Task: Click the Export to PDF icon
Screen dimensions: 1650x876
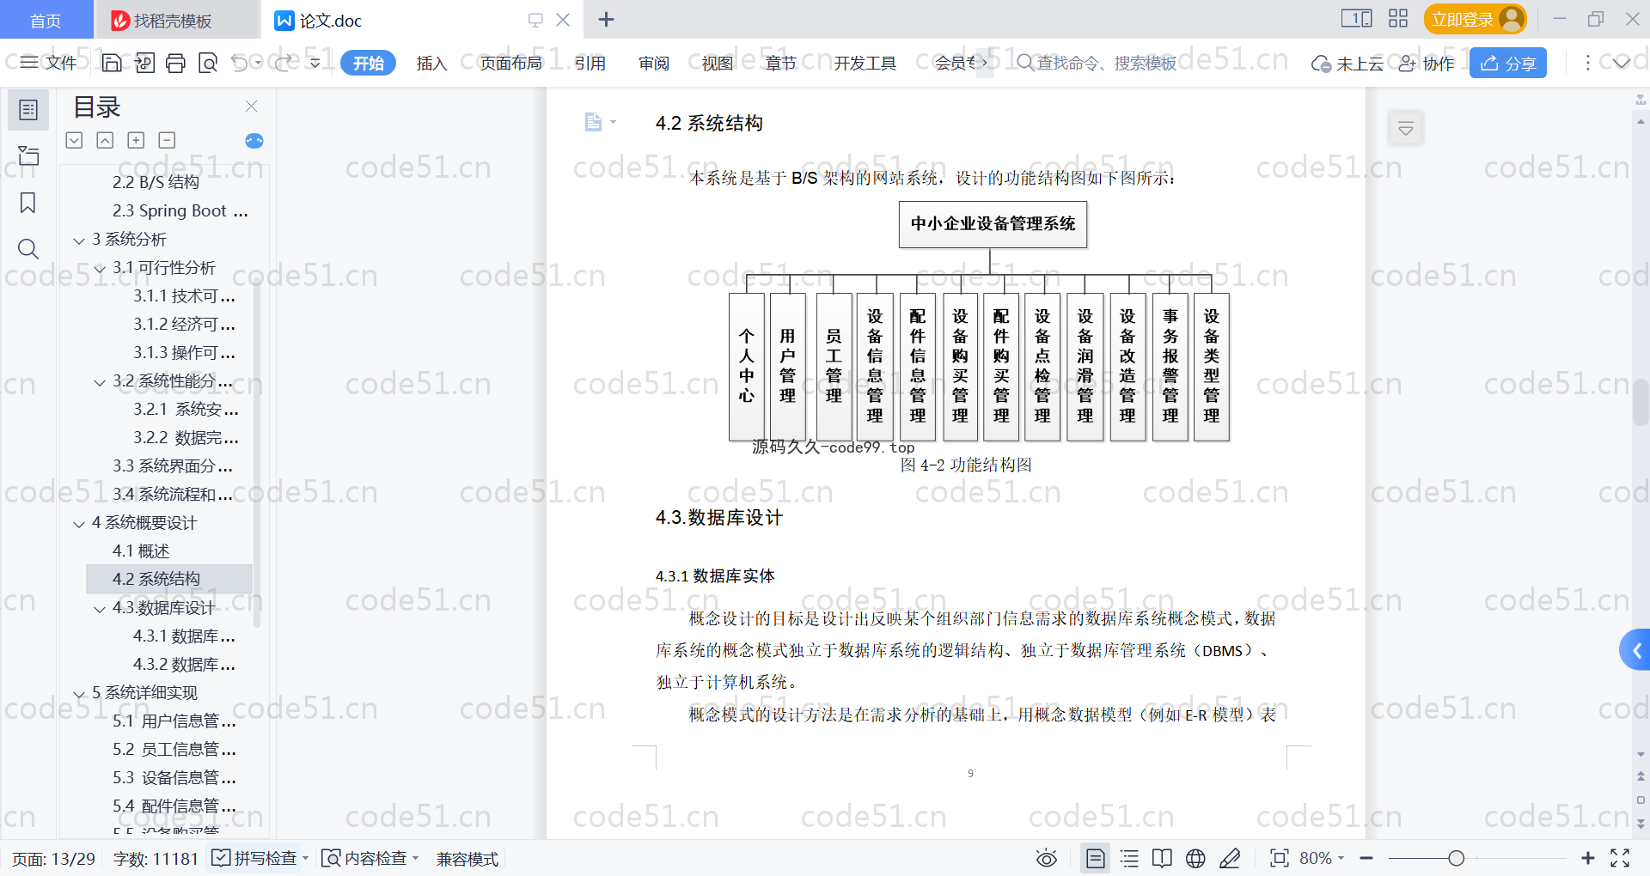Action: (144, 63)
